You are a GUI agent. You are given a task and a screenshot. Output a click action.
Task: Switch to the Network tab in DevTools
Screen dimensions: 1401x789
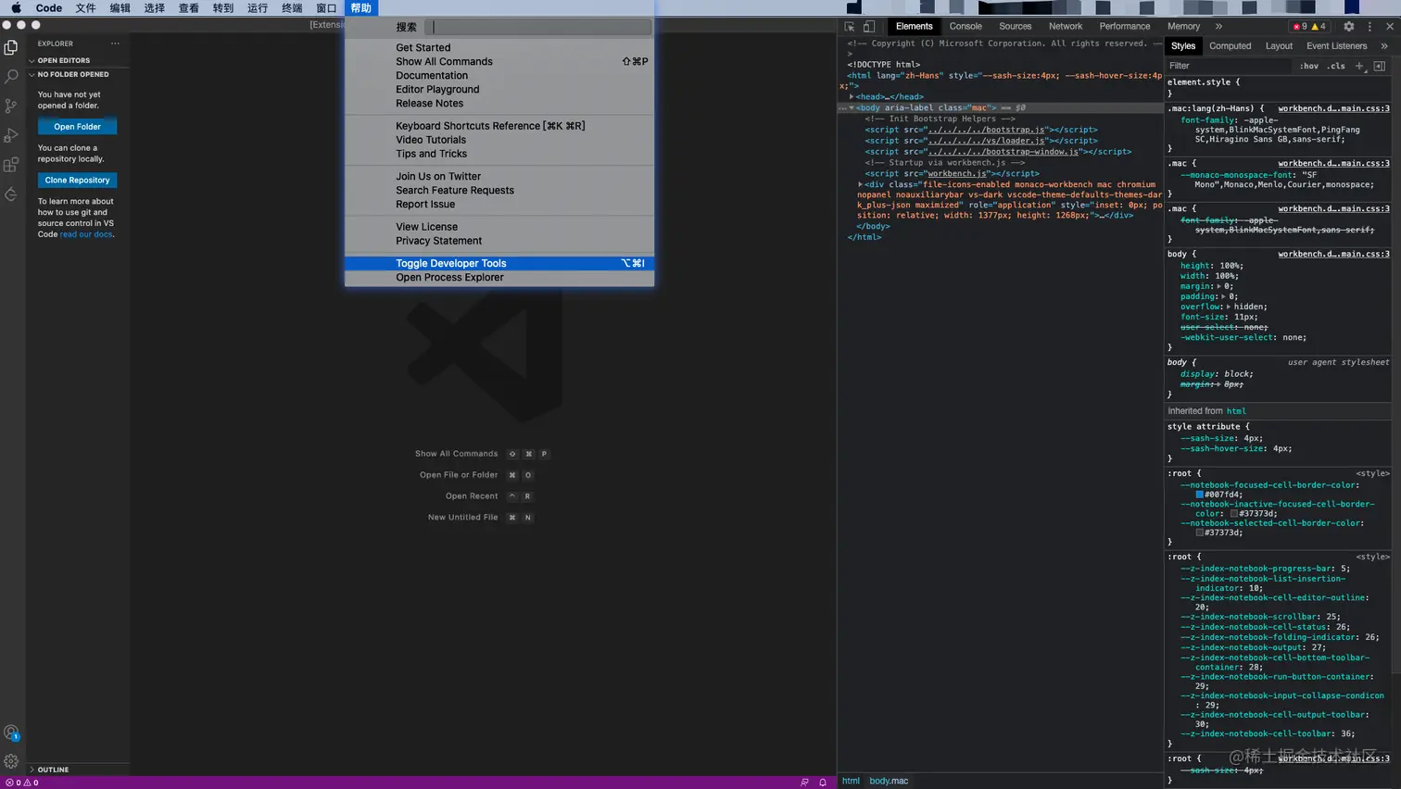click(1066, 27)
